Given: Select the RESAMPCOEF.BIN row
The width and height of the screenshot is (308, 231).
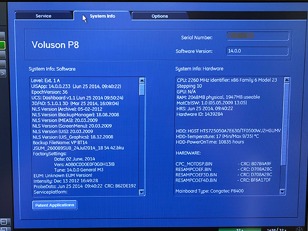Looking at the screenshot, I should point(224,169).
